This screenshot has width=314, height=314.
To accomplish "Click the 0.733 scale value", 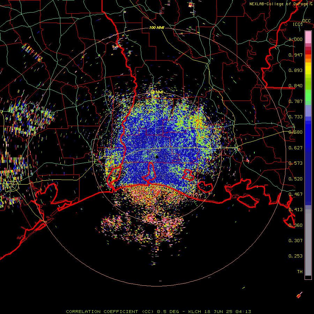I will pos(296,117).
